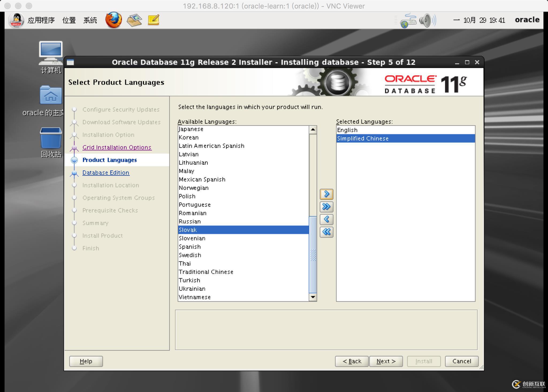Screen dimensions: 548x392
Task: Select Polish in the list
Action: pos(243,196)
